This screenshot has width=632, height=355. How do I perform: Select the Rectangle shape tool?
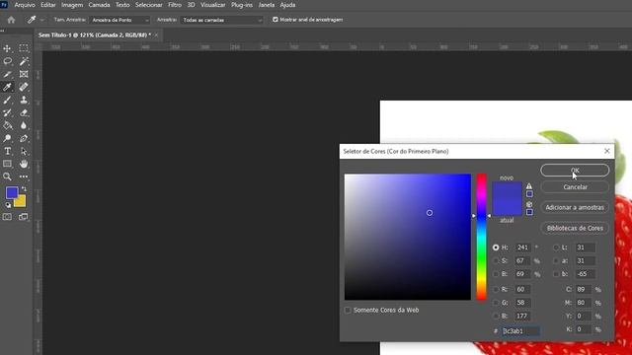point(7,164)
